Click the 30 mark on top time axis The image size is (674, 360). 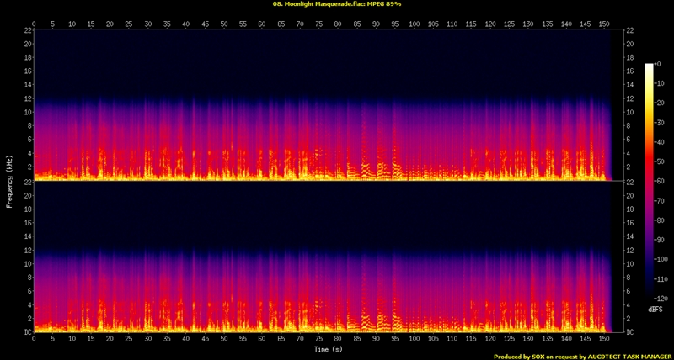[147, 24]
